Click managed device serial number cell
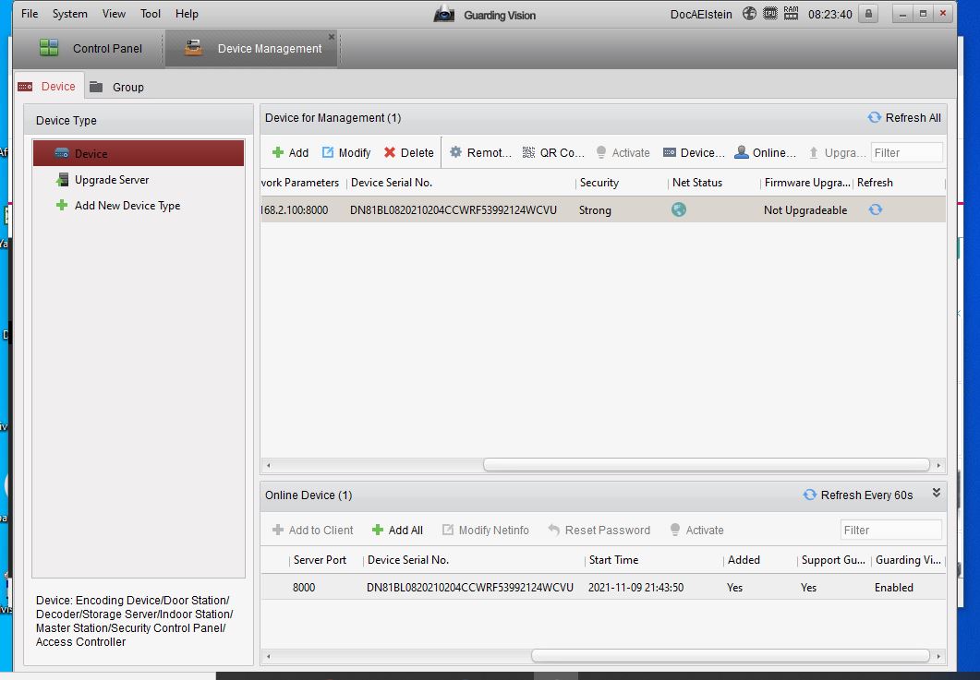 point(454,210)
